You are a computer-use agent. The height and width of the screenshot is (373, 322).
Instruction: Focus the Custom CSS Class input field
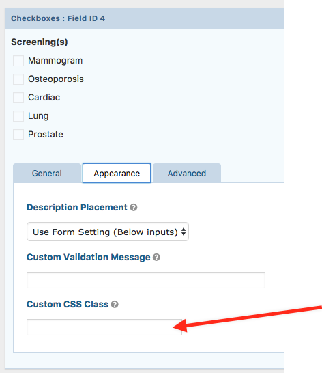coord(104,327)
